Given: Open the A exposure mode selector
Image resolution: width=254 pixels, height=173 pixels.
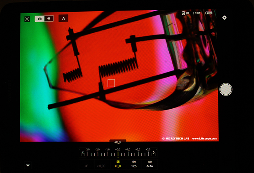Looking at the screenshot, I should coord(63,18).
